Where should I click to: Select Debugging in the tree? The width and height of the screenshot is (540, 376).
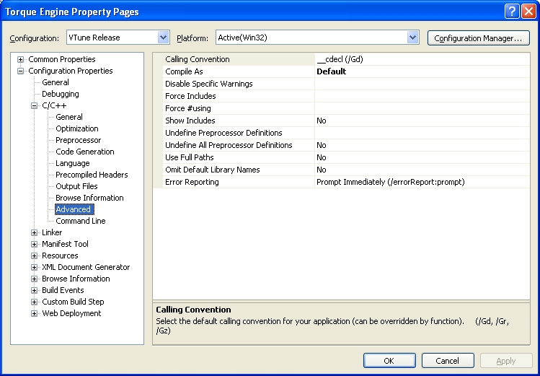60,94
